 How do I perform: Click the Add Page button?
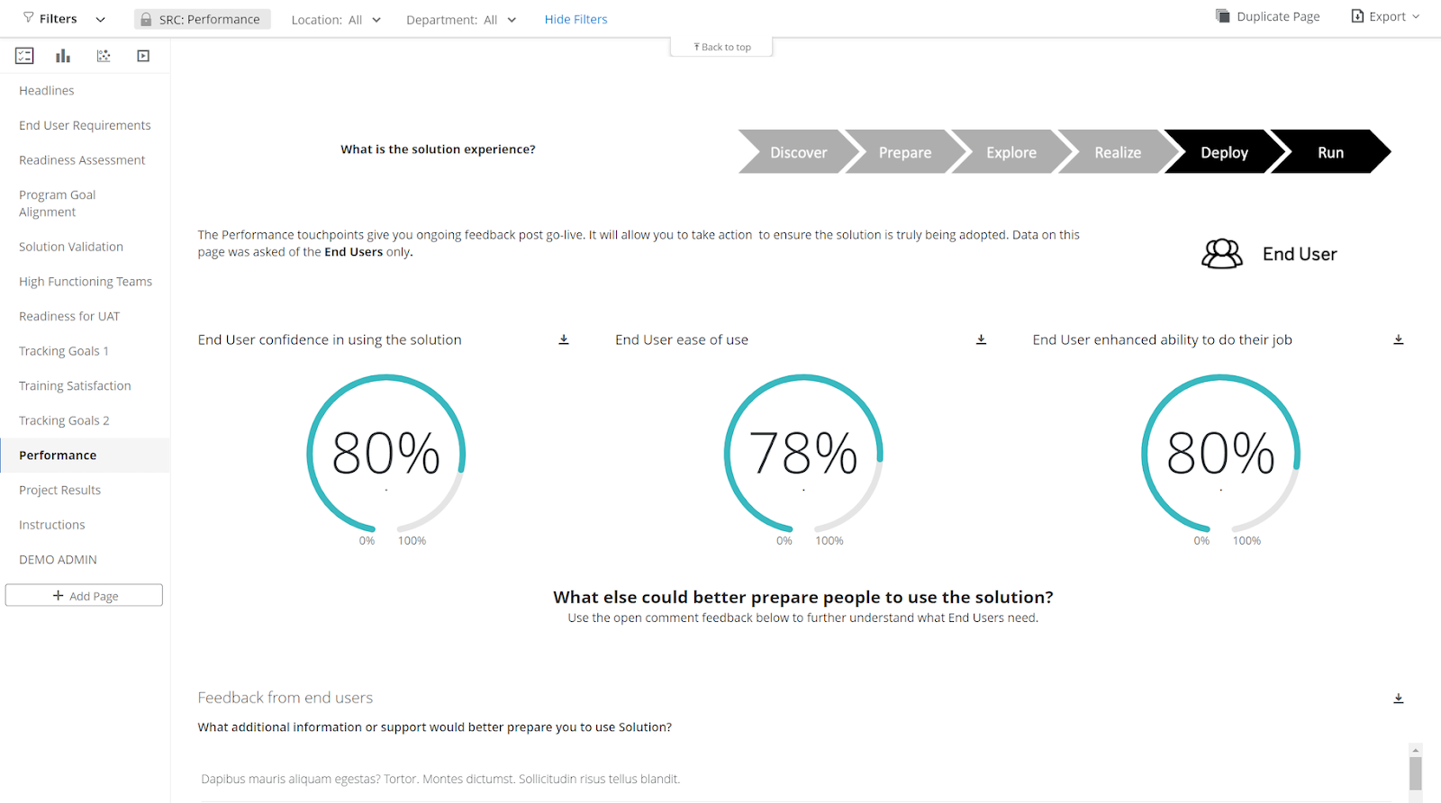pos(84,595)
